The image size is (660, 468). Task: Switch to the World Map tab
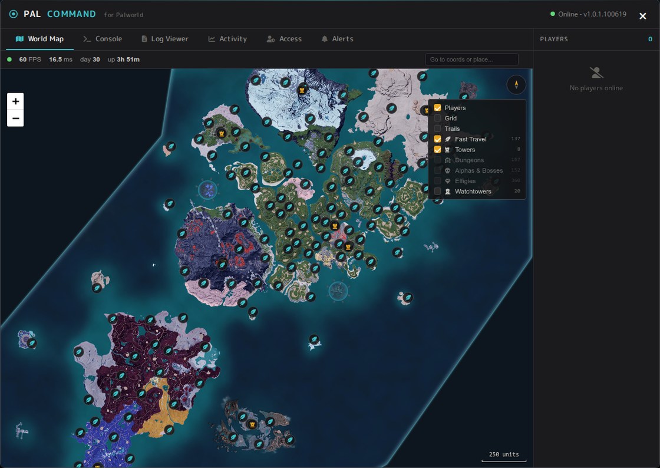tap(39, 39)
